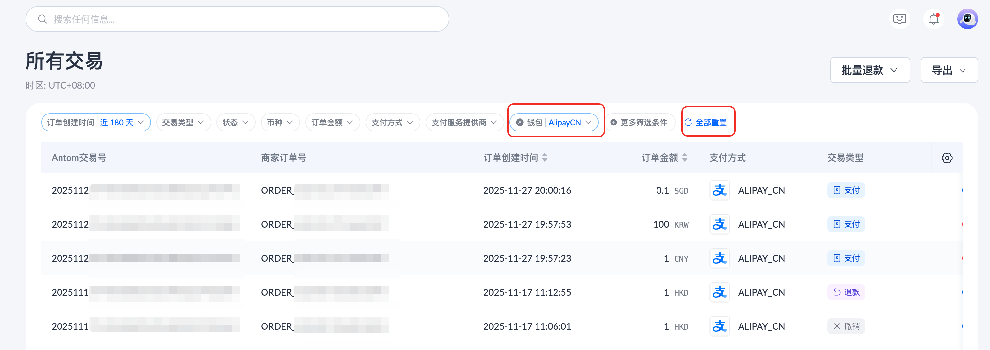This screenshot has width=990, height=350.
Task: Sort by order creation time
Action: coord(545,158)
